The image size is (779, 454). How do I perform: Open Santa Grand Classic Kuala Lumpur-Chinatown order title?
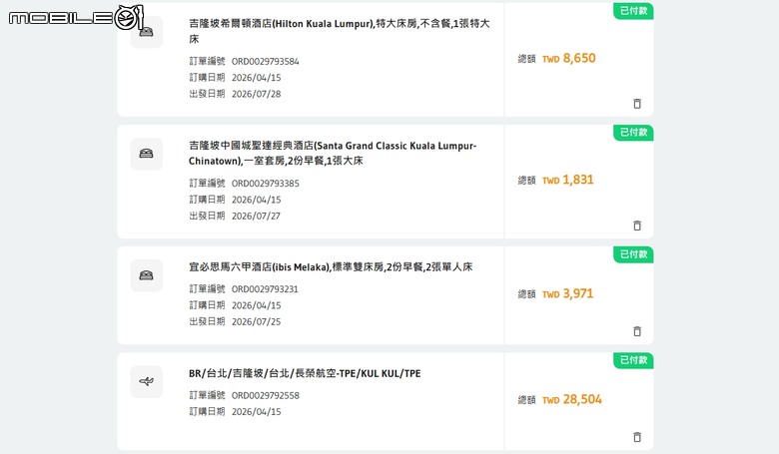click(333, 153)
